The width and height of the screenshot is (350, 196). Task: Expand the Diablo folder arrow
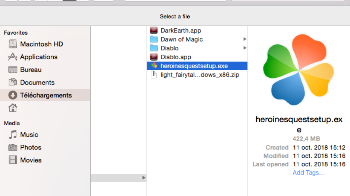(x=245, y=48)
